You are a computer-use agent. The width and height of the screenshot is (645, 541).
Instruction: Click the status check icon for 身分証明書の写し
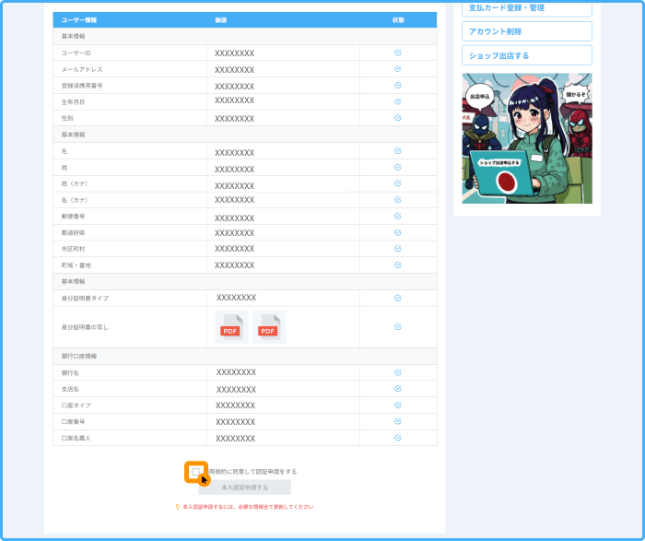tap(398, 327)
